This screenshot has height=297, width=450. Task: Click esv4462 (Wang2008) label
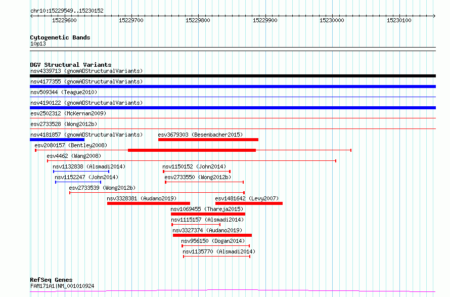pos(74,156)
